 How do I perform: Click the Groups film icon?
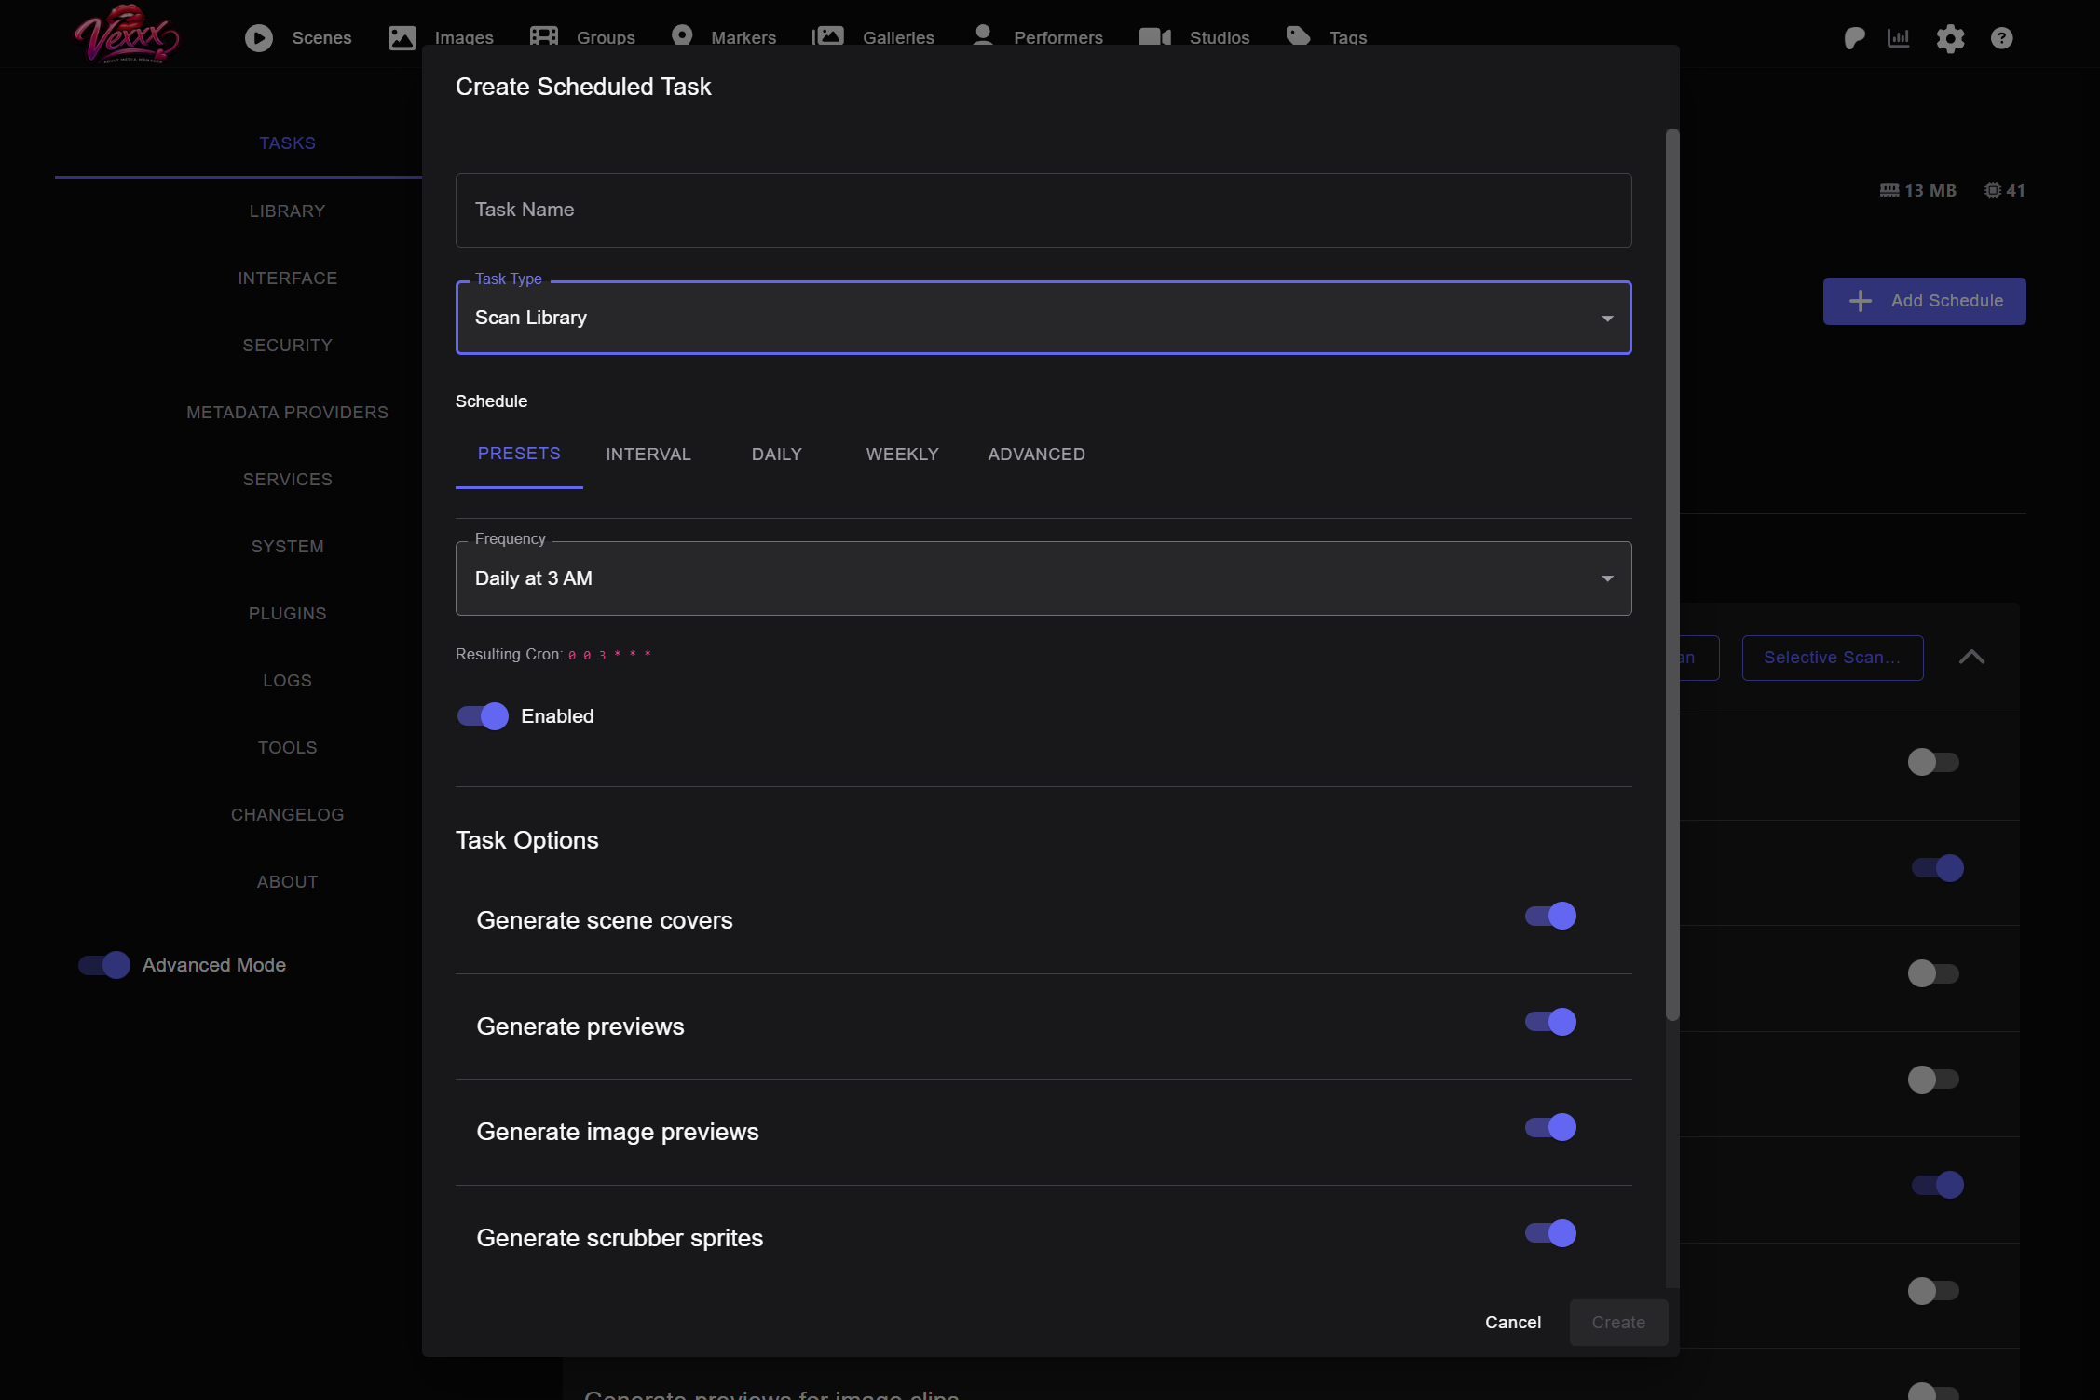click(543, 36)
